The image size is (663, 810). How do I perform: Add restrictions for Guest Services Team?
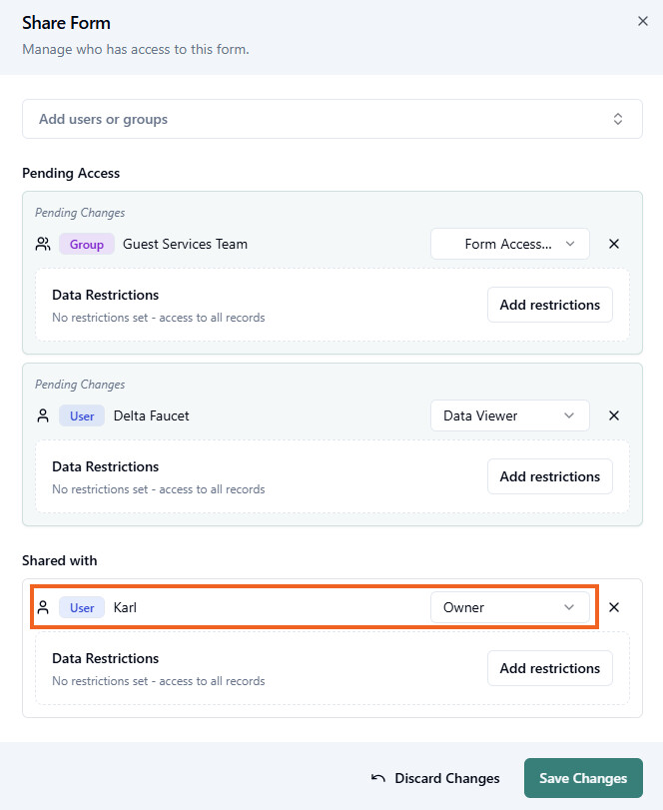pyautogui.click(x=549, y=305)
